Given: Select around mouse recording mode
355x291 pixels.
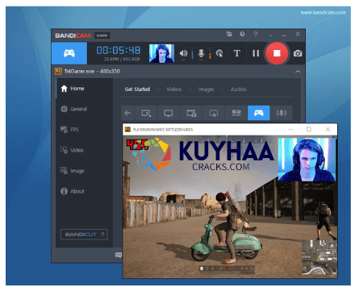Looking at the screenshot, I should click(x=214, y=113).
